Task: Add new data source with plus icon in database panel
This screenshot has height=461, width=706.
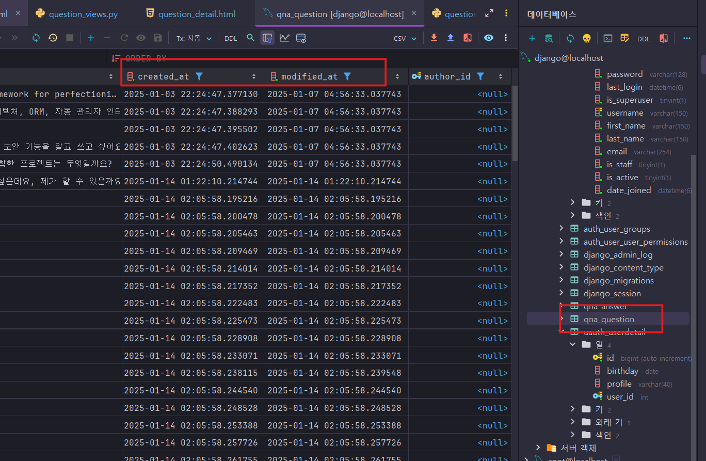Action: 532,38
